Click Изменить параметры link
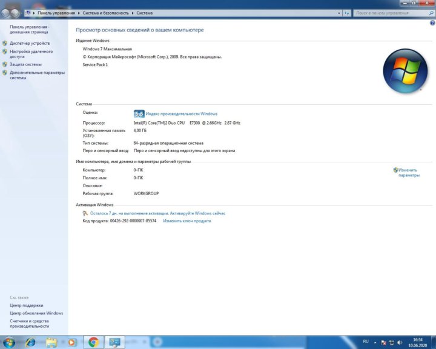 [x=409, y=173]
